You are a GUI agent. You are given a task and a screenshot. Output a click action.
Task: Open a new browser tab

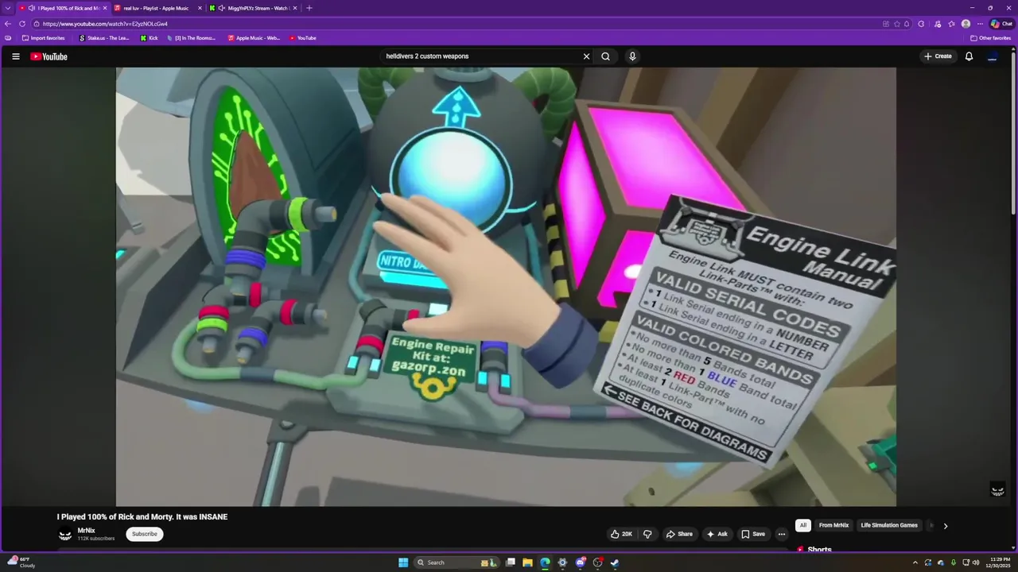tap(309, 8)
